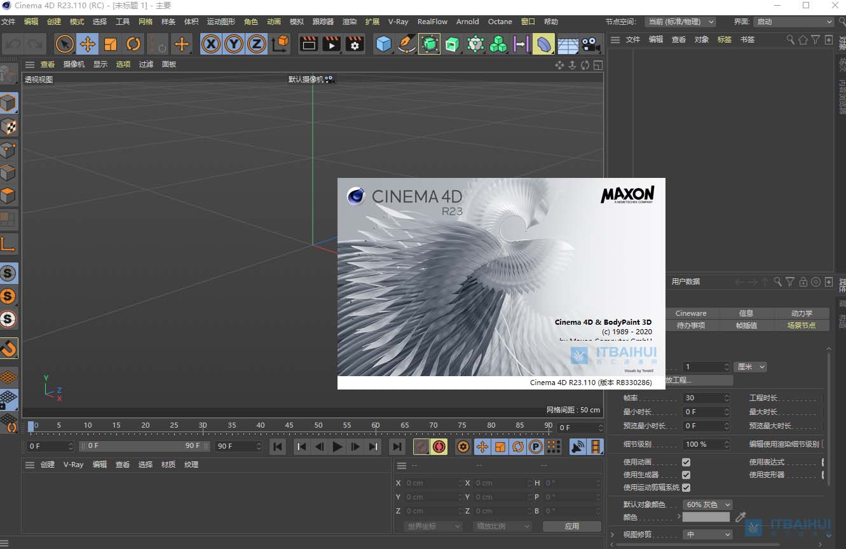The width and height of the screenshot is (846, 549).
Task: Add a Subdivision Surface generator
Action: point(430,44)
